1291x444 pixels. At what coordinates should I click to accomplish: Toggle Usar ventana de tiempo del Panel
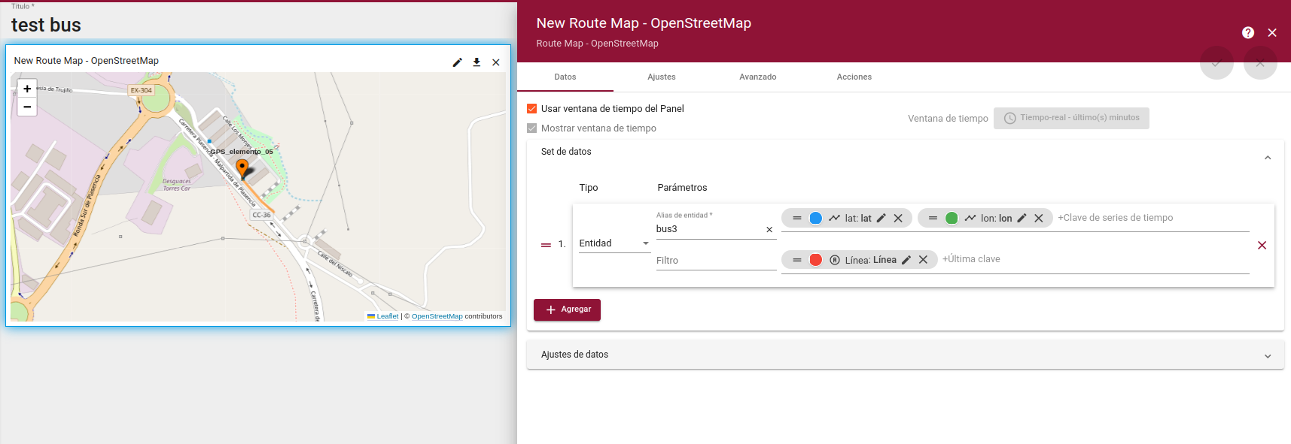click(531, 109)
